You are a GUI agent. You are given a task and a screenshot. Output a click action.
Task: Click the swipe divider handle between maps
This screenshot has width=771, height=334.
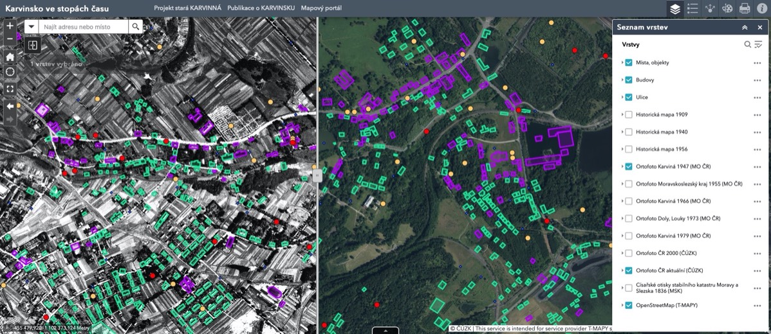tap(317, 175)
